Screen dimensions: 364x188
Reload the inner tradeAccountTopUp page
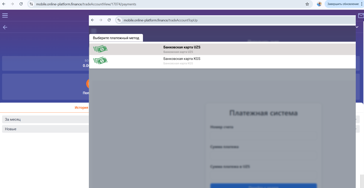click(109, 20)
